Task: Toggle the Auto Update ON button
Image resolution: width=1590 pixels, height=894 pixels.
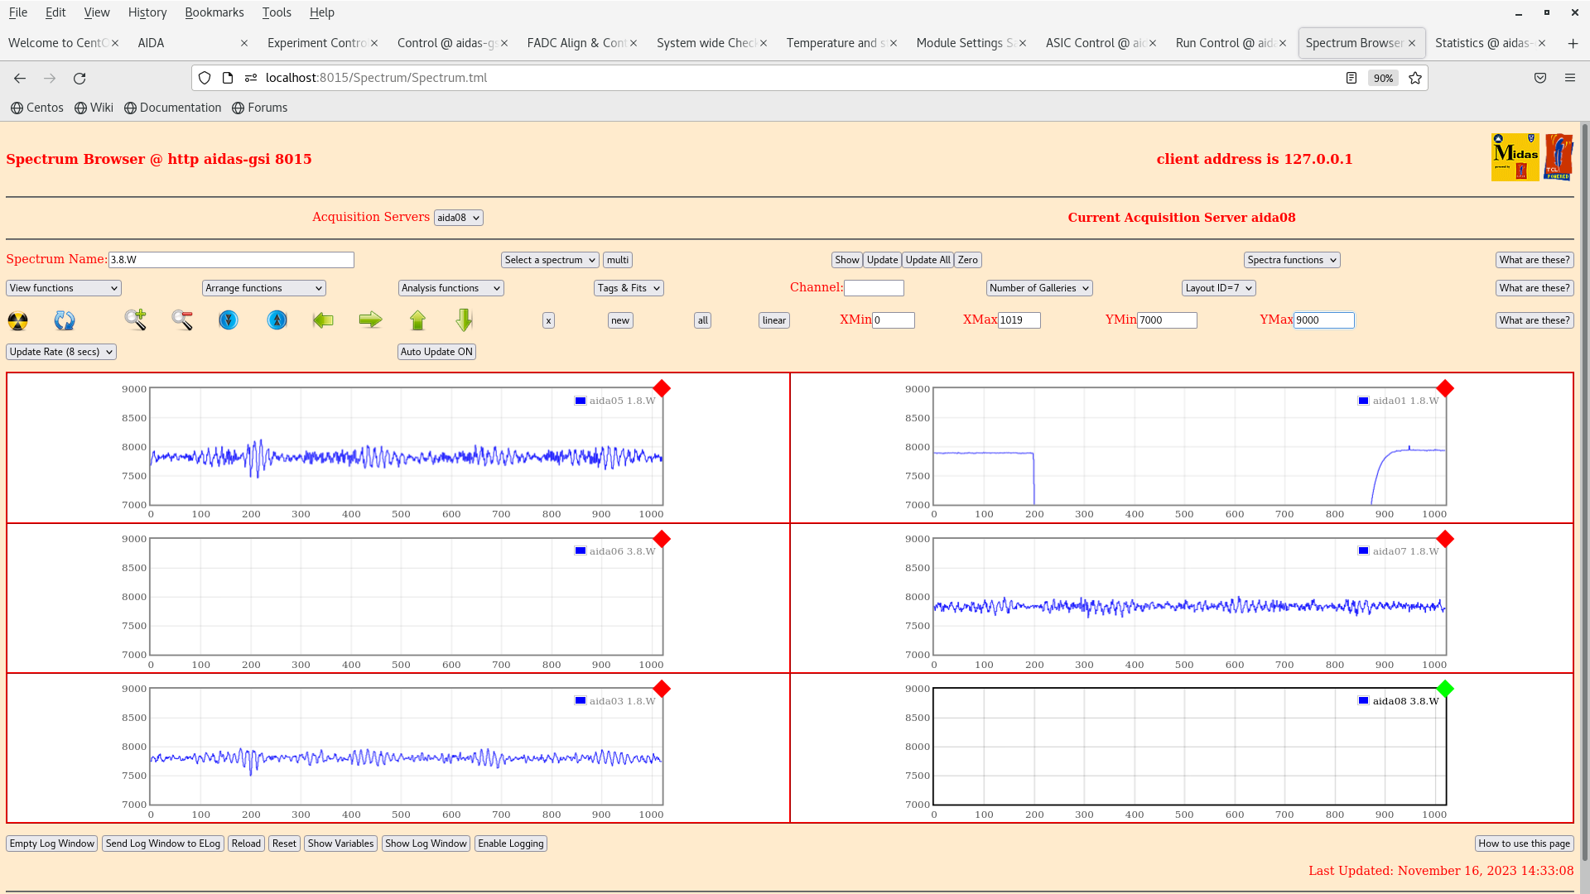Action: (x=436, y=352)
